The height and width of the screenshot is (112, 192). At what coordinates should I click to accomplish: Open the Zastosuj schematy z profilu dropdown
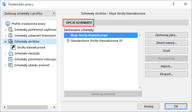pyautogui.click(x=29, y=13)
